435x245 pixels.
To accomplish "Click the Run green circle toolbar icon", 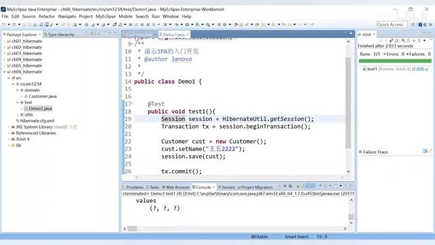I will (187, 24).
